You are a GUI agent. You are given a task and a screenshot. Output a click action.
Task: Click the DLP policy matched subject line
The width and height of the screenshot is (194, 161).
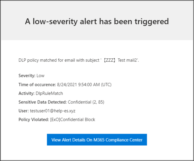[x=79, y=60]
